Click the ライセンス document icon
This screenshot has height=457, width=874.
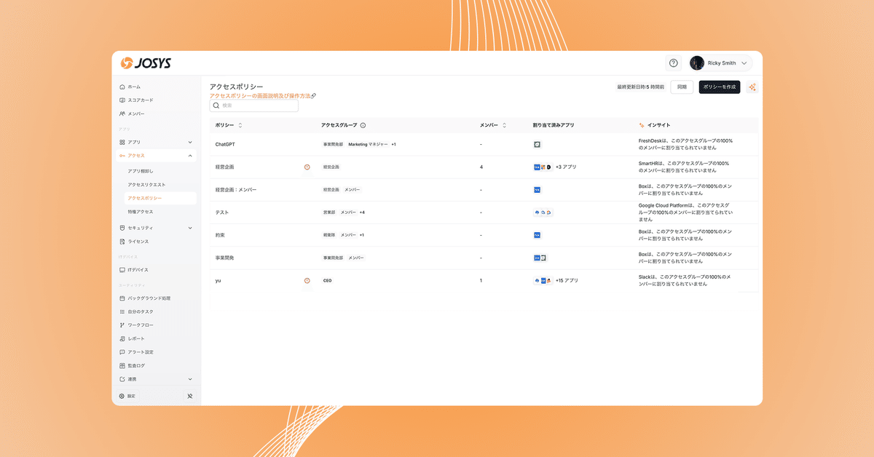pyautogui.click(x=122, y=242)
